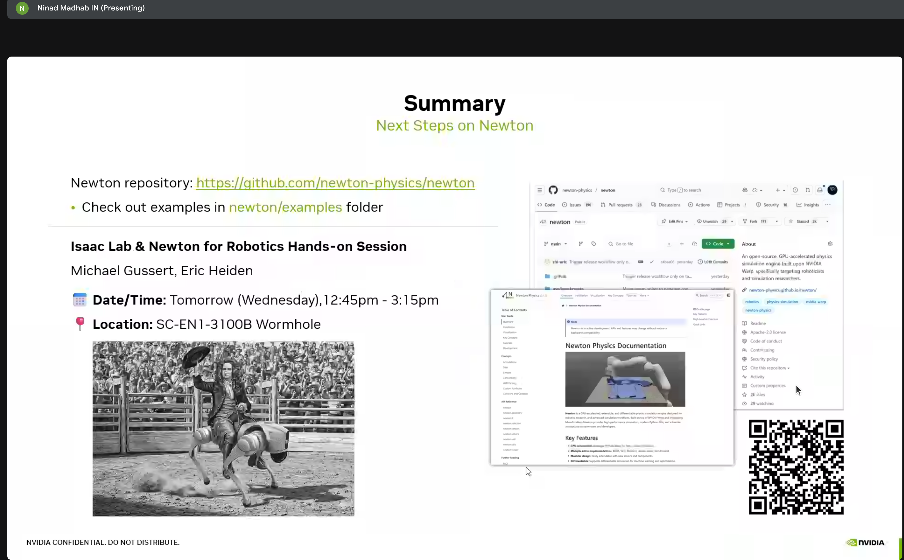Open the Pull requests tab
The width and height of the screenshot is (904, 560).
point(620,205)
